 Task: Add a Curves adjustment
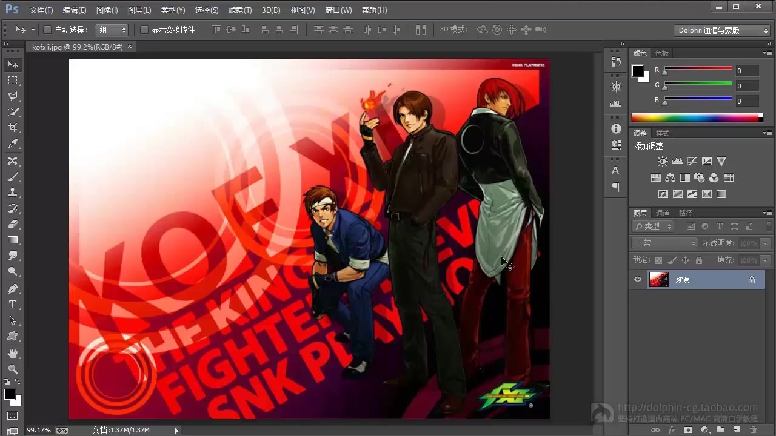pos(692,162)
